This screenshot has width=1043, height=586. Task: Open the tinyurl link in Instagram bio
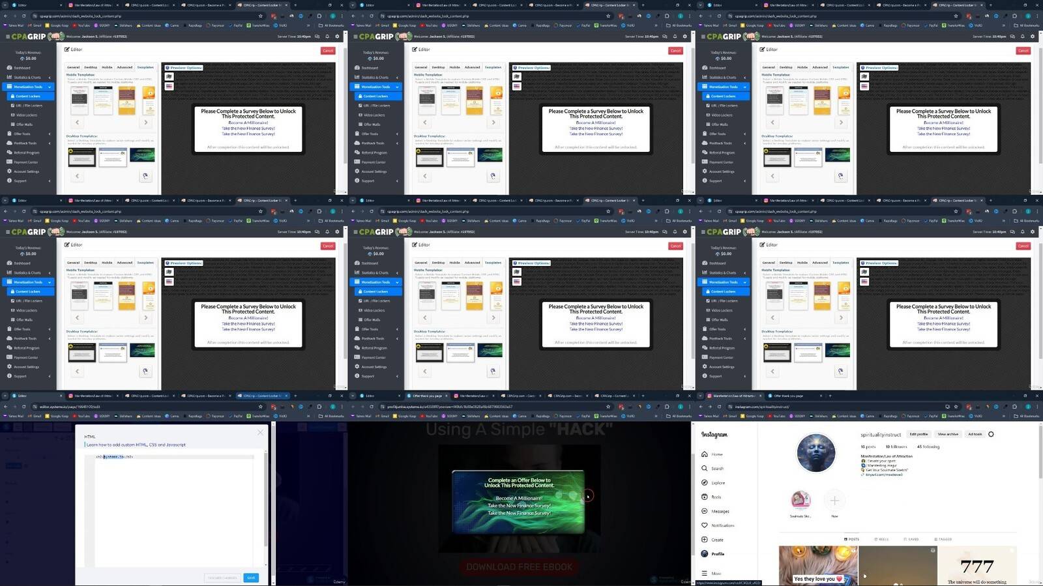click(x=885, y=475)
